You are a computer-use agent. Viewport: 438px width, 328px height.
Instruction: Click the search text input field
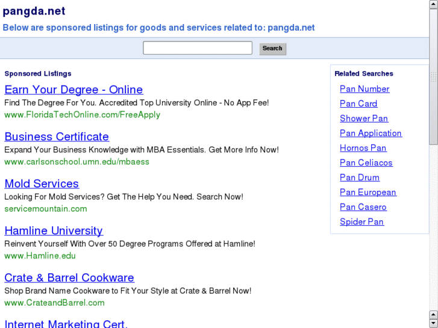197,48
